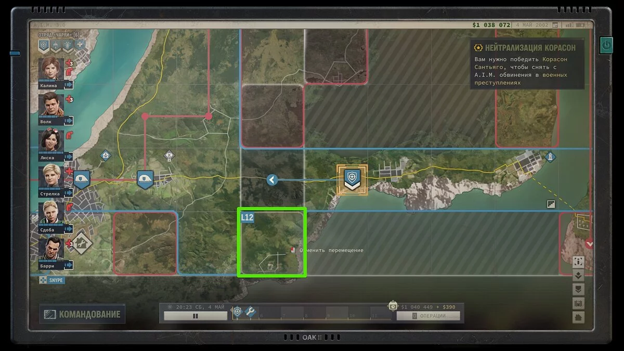This screenshot has width=624, height=351.
Task: Click the double-chevron down button in right toolbar
Action: [x=578, y=276]
